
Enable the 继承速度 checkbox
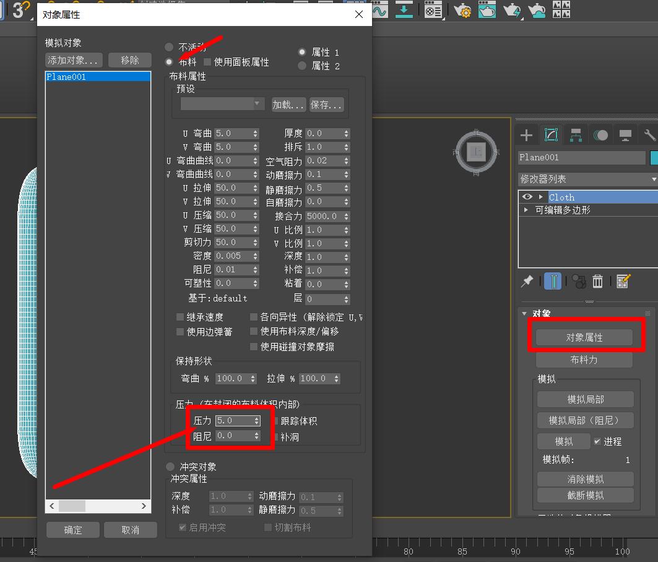pyautogui.click(x=180, y=316)
